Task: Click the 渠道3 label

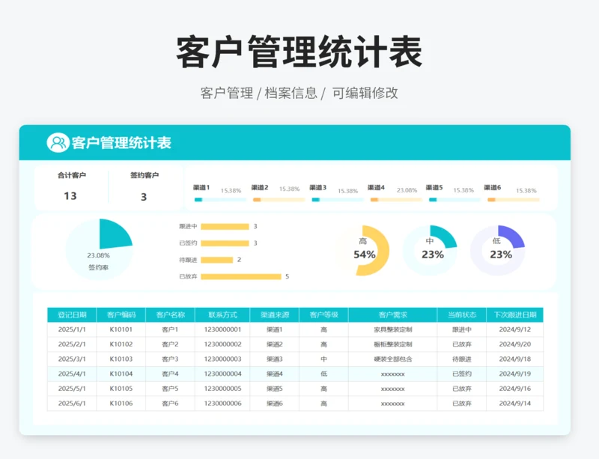Action: coord(317,188)
